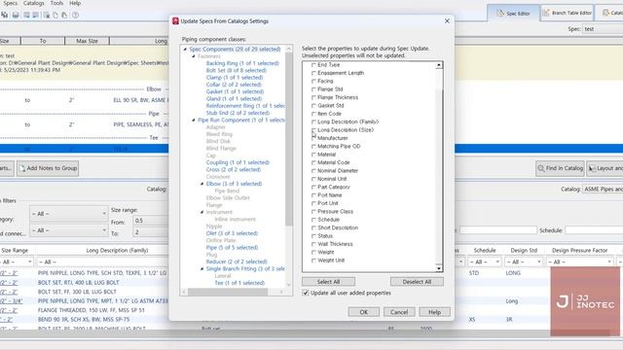Open the Catalogs menu
The width and height of the screenshot is (623, 350).
[33, 3]
